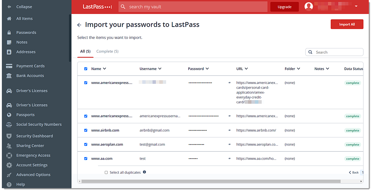Click the Payment Cards sidebar icon
Image resolution: width=371 pixels, height=190 pixels.
pos(9,66)
